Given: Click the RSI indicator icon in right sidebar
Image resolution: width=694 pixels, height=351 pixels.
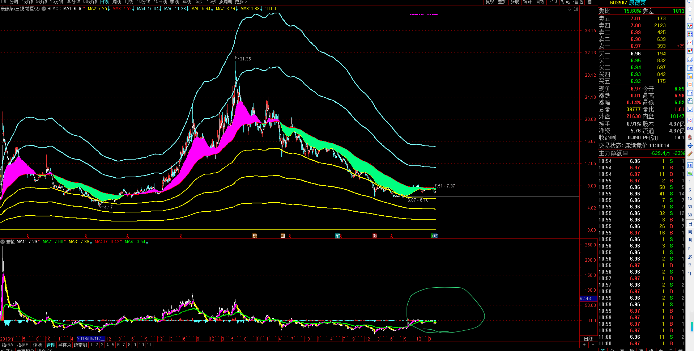Looking at the screenshot, I should point(690,129).
